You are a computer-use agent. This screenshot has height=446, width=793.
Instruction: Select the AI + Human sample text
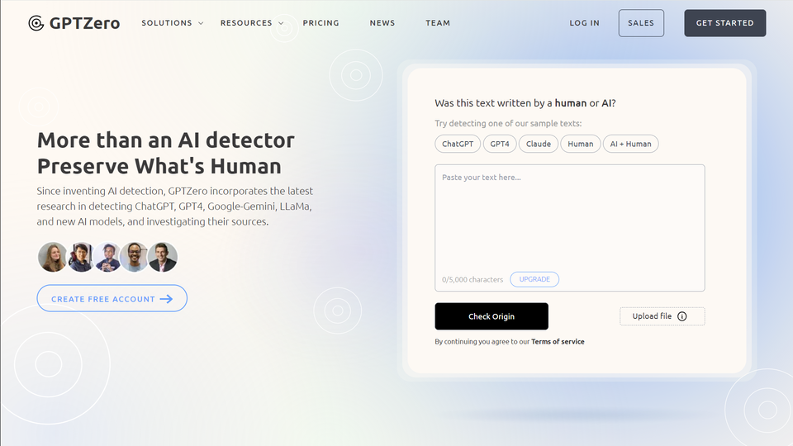click(630, 144)
